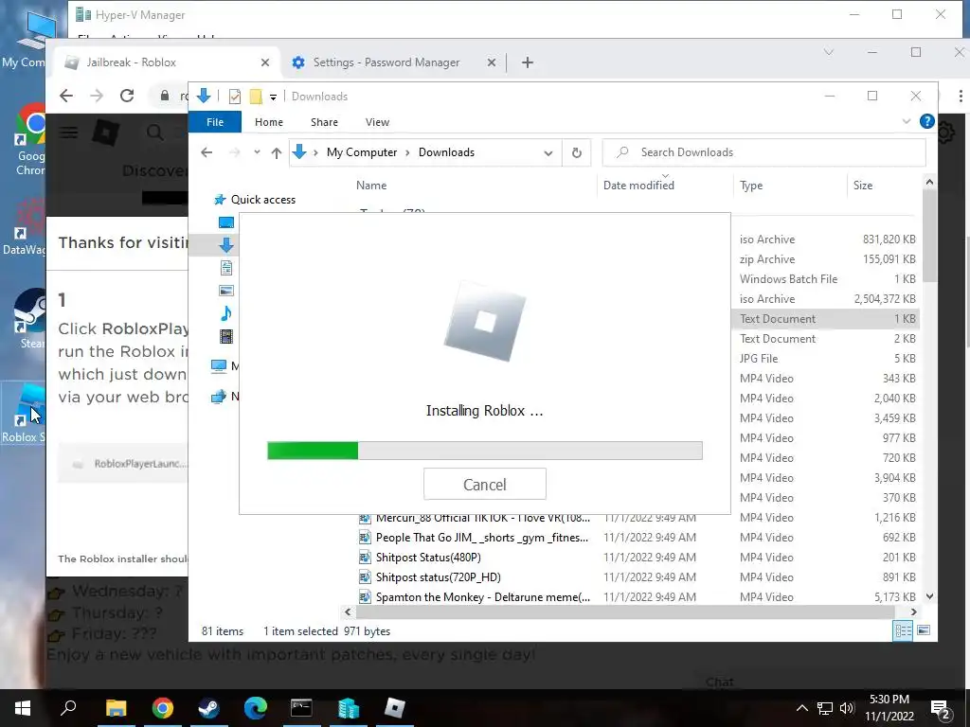The width and height of the screenshot is (970, 727).
Task: Sort files by Date modified column
Action: pos(638,185)
